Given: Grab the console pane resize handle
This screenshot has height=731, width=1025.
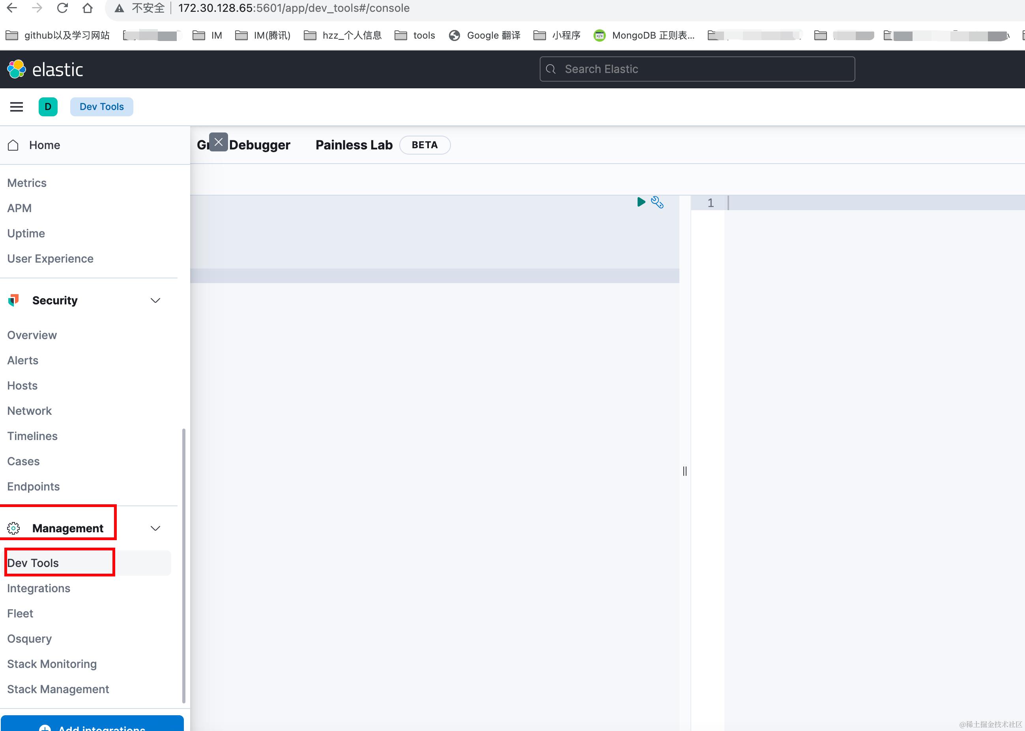Looking at the screenshot, I should (x=685, y=471).
